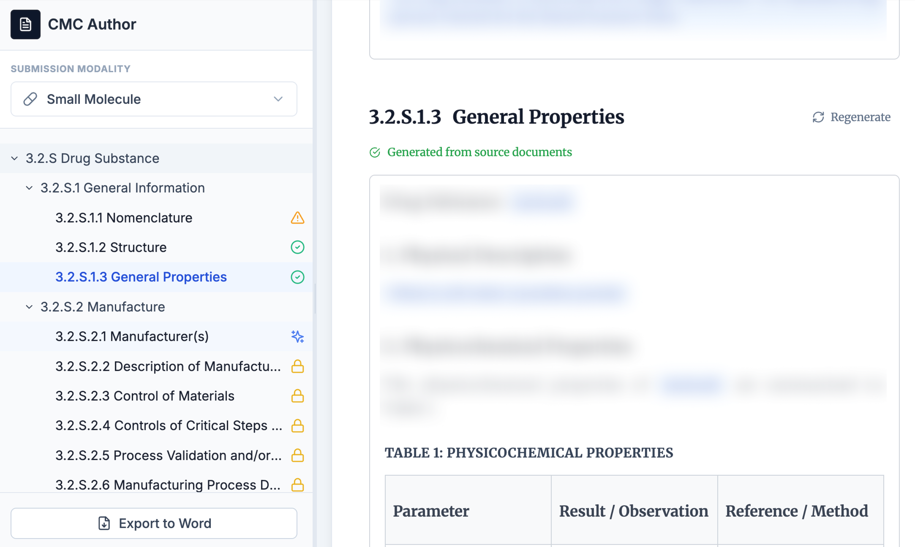Click the Export to Word button
The width and height of the screenshot is (915, 547).
154,523
